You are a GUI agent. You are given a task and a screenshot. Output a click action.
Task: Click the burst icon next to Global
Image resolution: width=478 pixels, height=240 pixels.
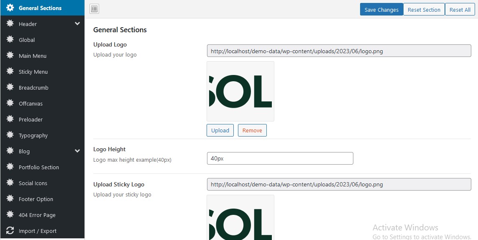10,40
